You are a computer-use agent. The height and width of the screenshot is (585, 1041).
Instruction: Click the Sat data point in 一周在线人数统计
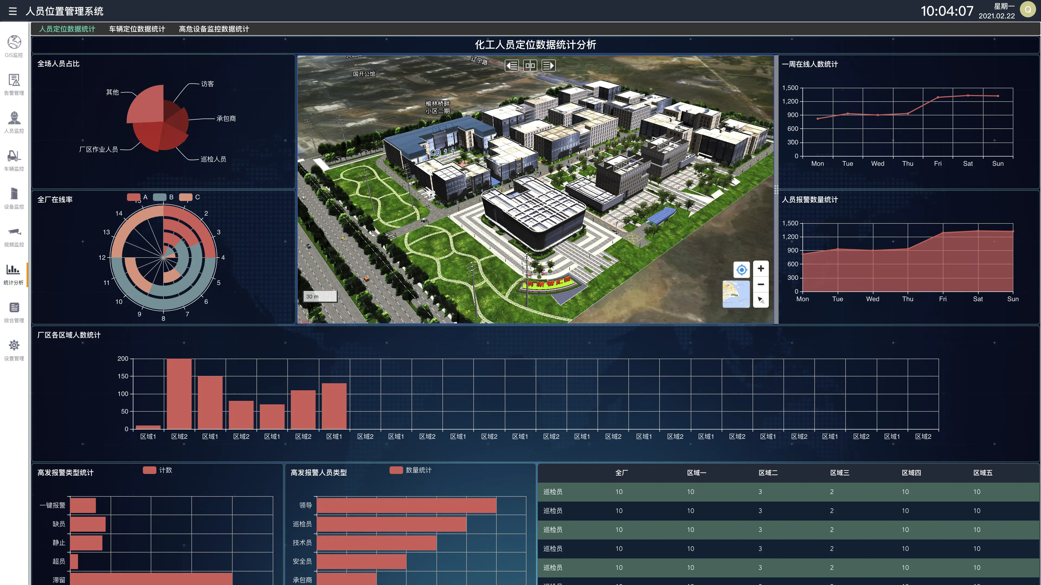[x=968, y=96]
